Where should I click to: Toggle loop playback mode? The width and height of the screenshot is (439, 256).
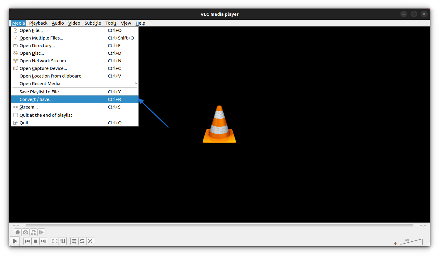coord(82,241)
